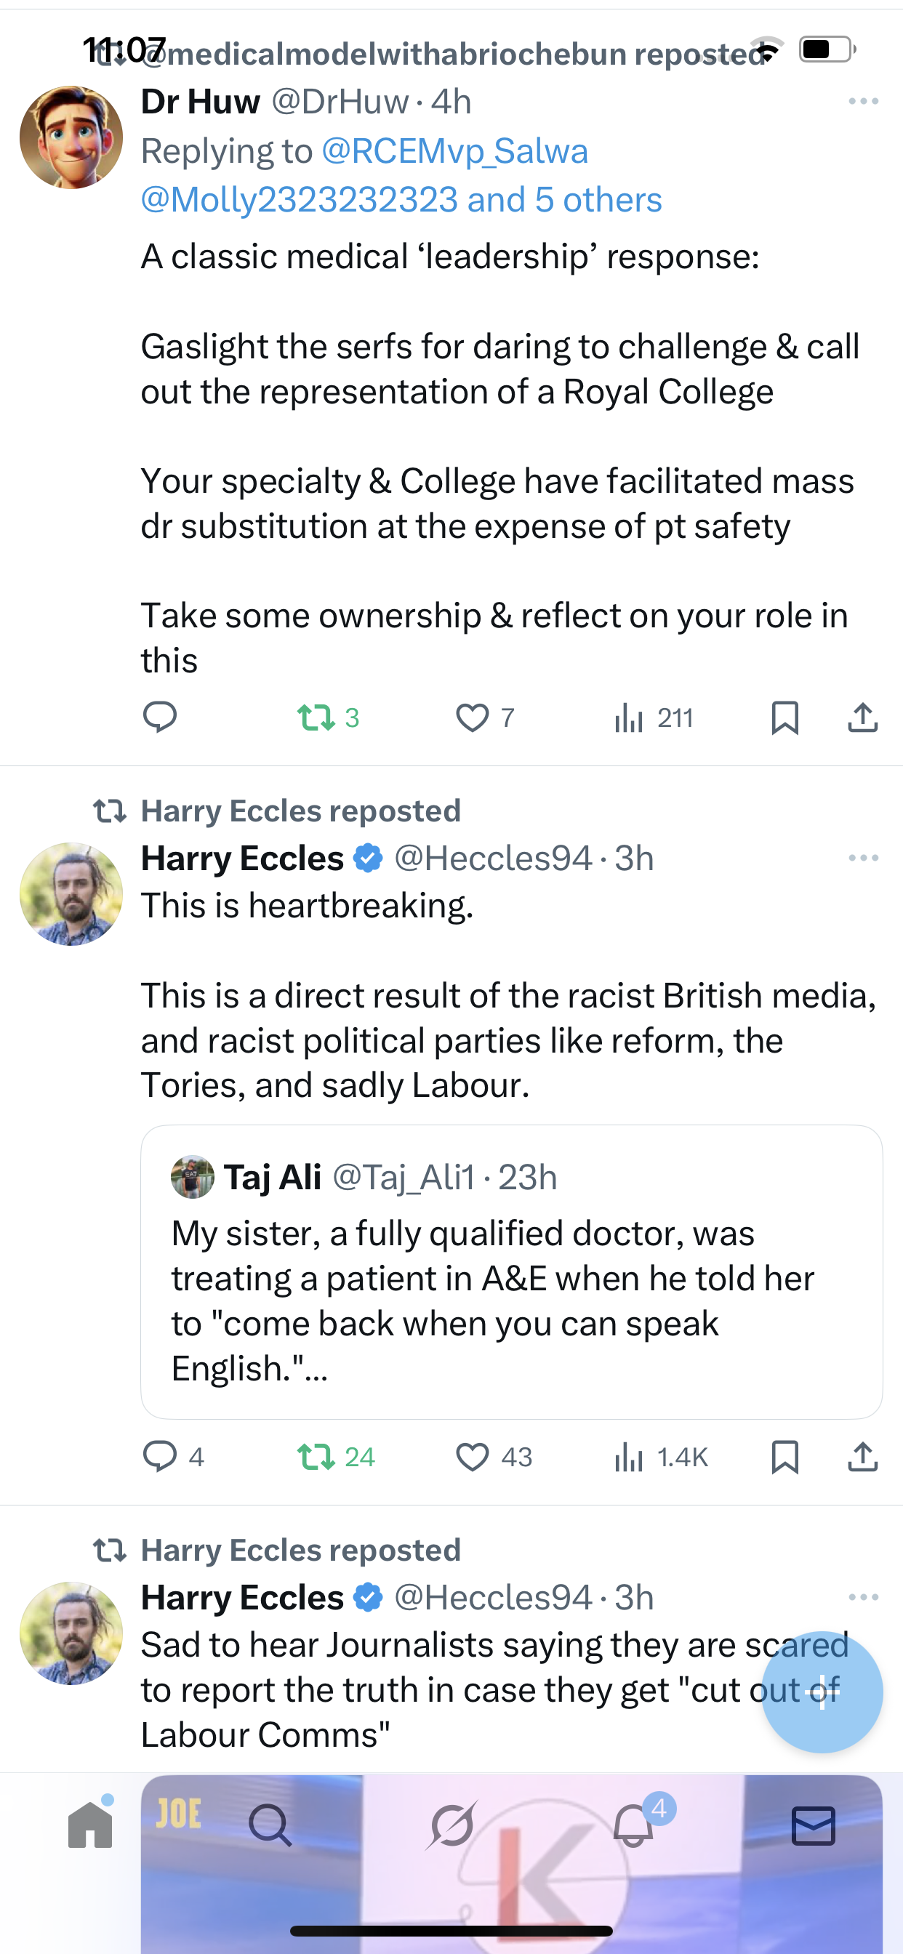Reply to Harry Eccles' heartbreaking tweet
This screenshot has height=1954, width=903.
coord(159,1456)
